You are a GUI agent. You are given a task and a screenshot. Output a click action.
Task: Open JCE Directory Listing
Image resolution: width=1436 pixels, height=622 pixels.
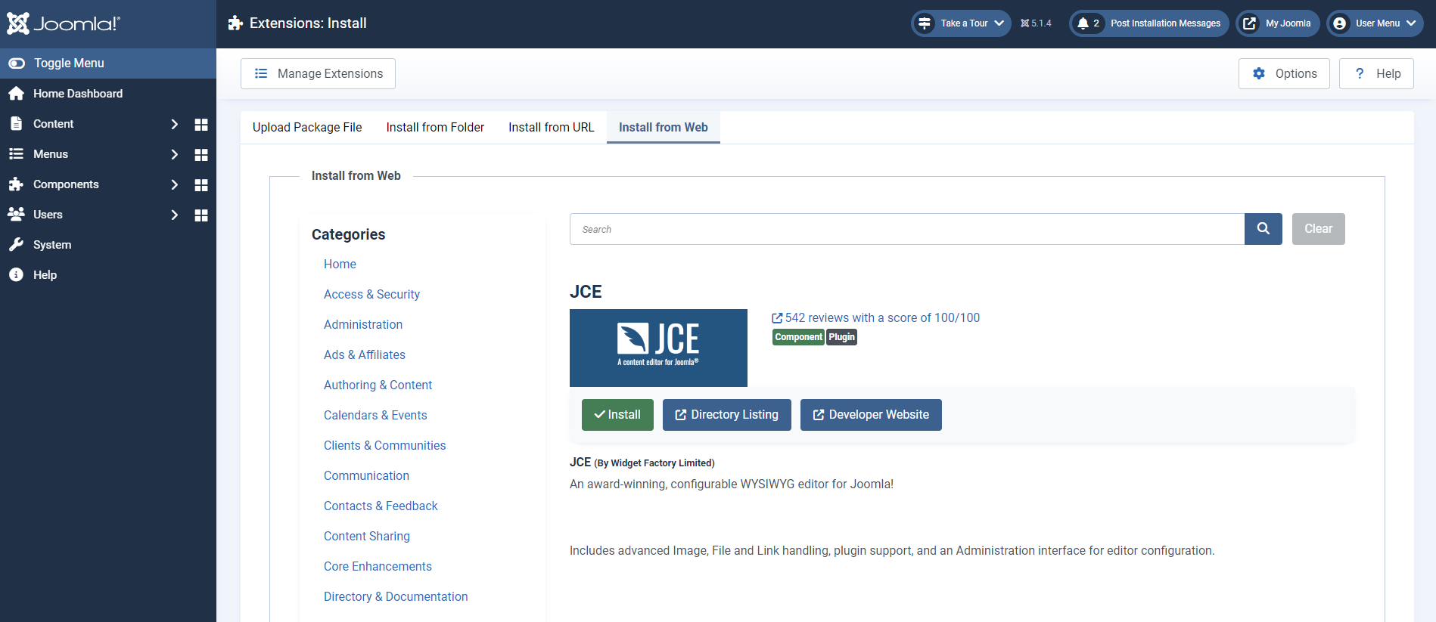coord(727,415)
